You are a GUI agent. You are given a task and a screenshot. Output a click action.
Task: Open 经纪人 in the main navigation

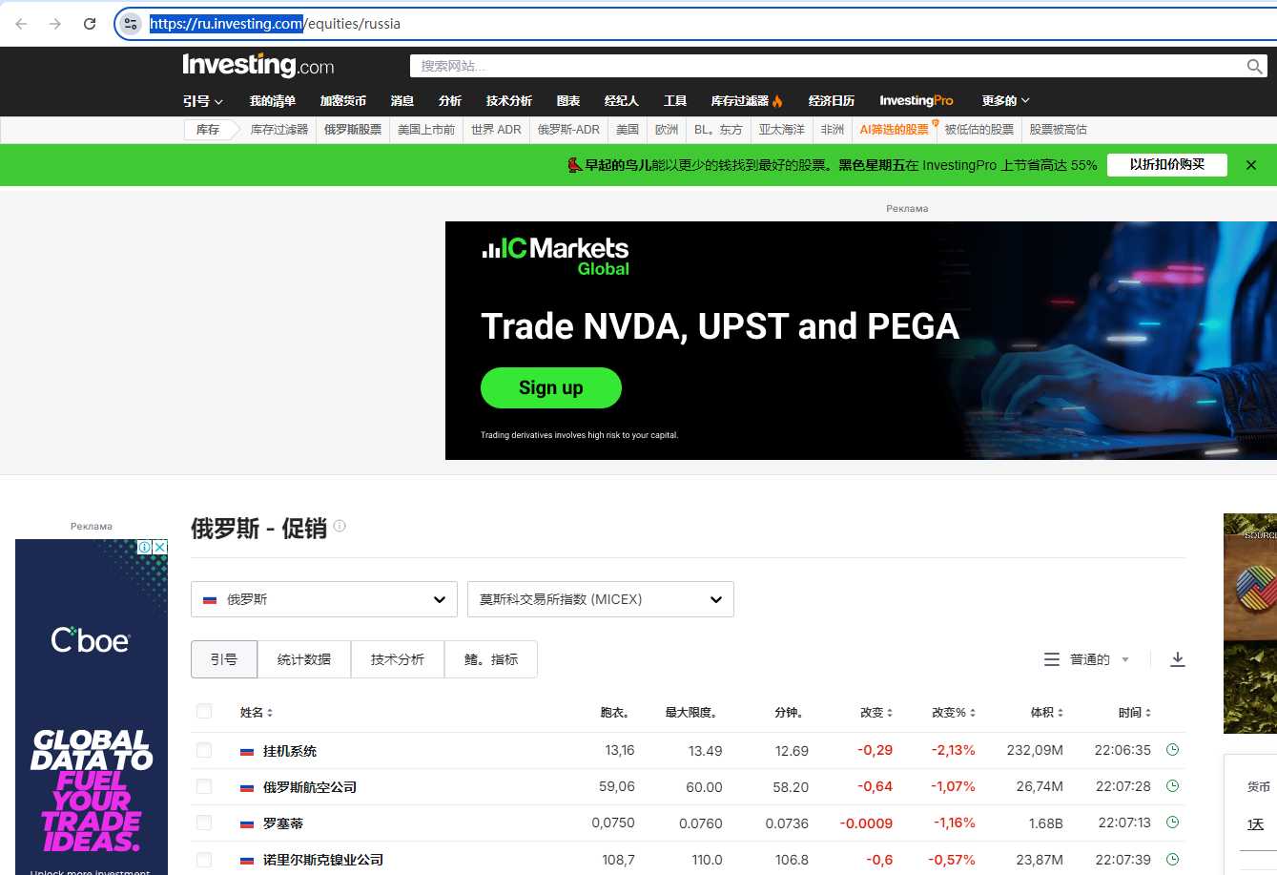[622, 101]
